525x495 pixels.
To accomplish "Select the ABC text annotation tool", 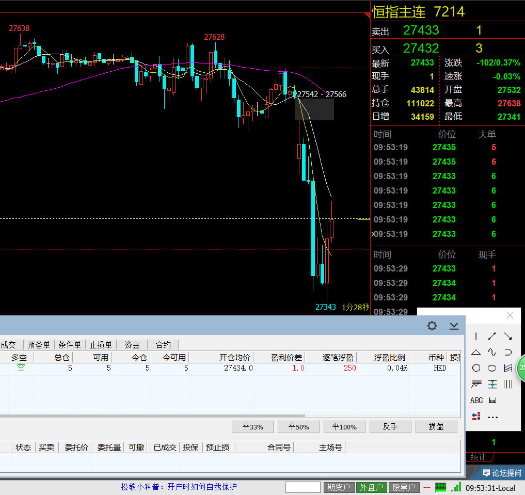I will click(x=476, y=400).
